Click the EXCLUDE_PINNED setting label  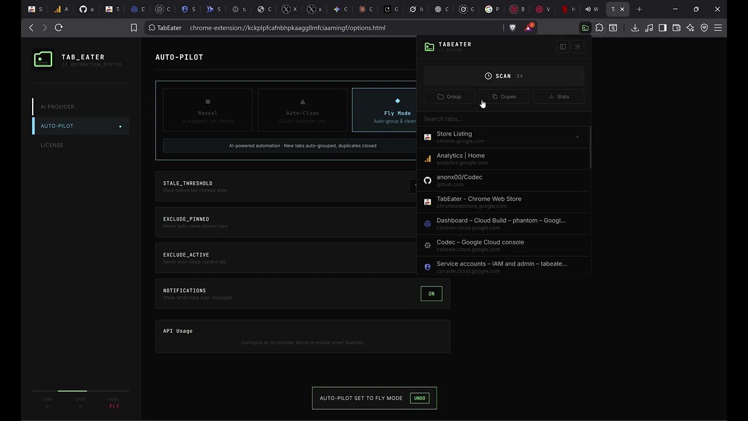point(186,219)
